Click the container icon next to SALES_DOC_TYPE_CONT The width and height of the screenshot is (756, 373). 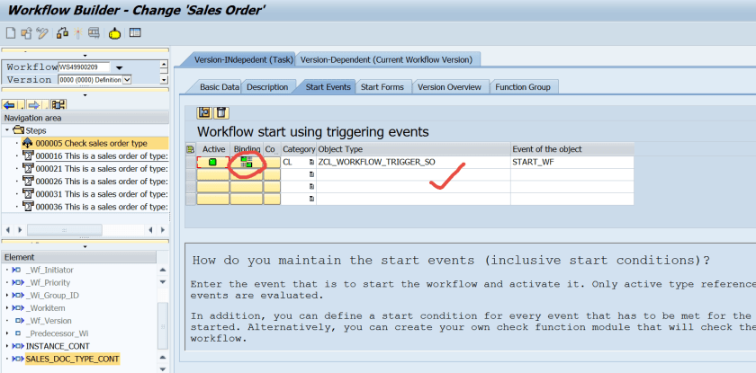click(18, 359)
